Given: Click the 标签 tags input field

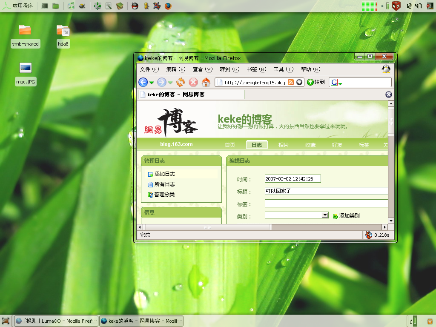Looking at the screenshot, I should point(326,204).
